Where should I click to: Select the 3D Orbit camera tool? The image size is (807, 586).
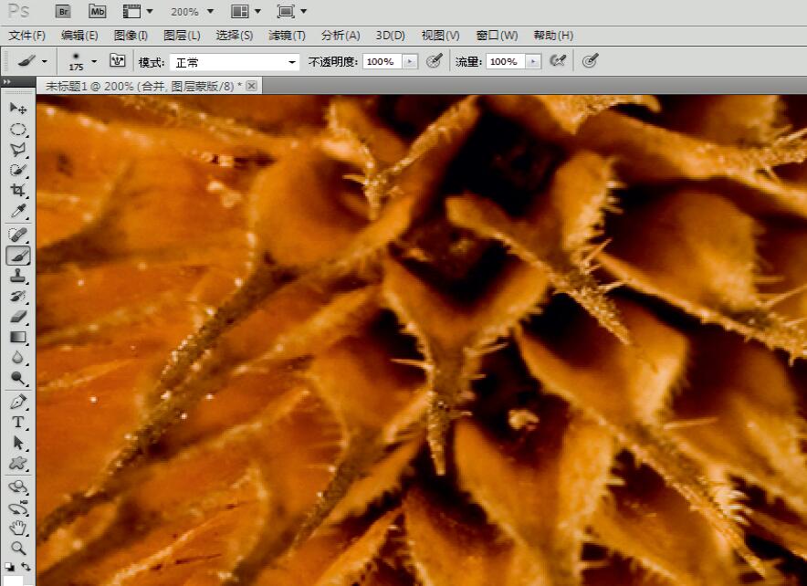[x=18, y=508]
